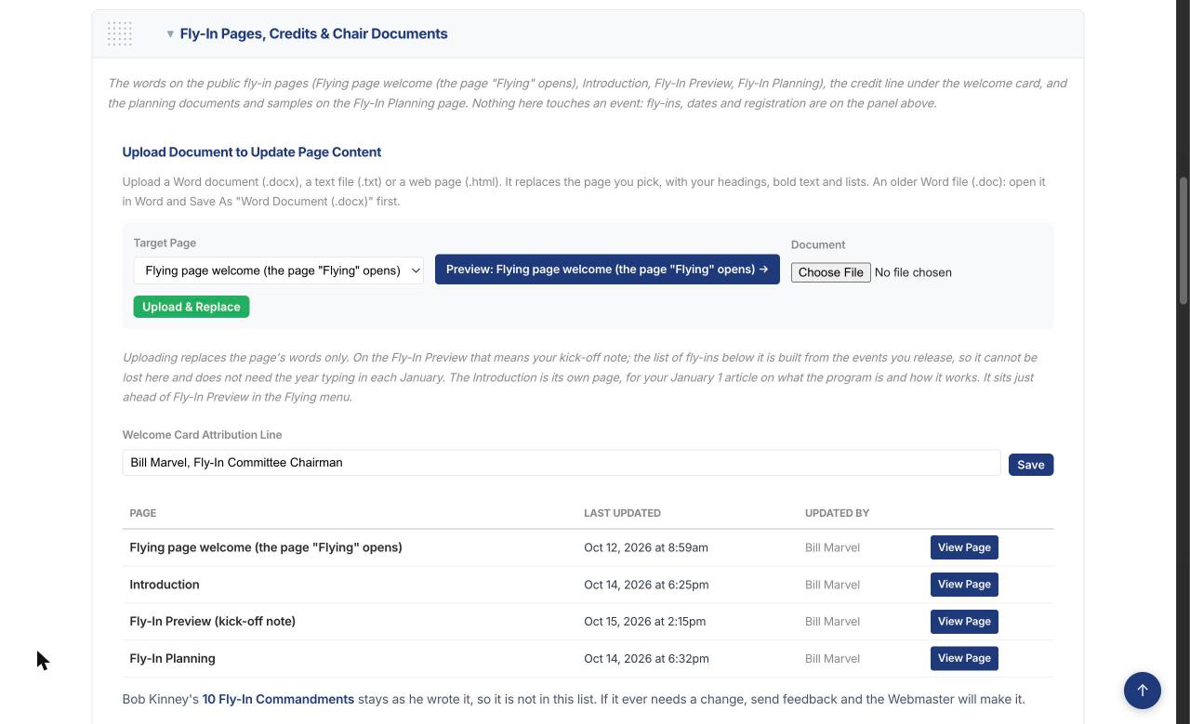Click the page's vertical scrollbar thumb
Viewport: 1190px width, 724px height.
pyautogui.click(x=1183, y=240)
